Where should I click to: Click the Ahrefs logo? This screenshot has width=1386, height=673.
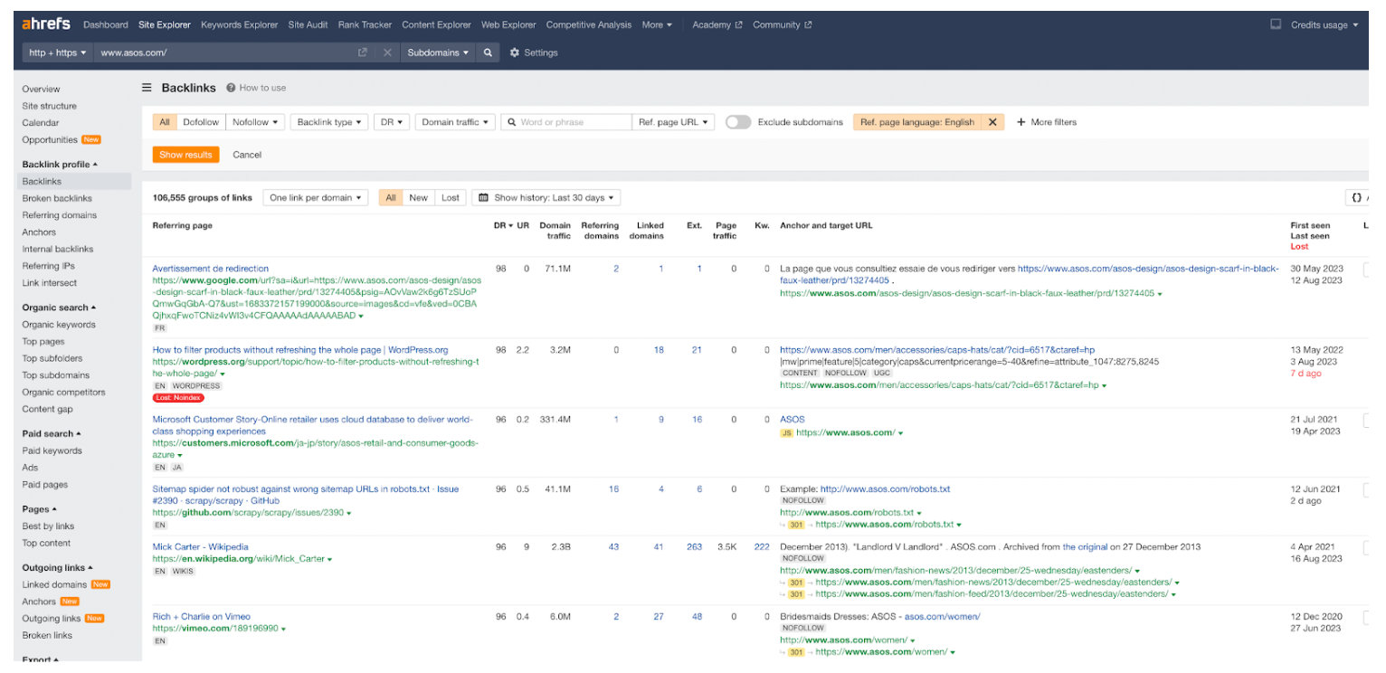[x=46, y=24]
